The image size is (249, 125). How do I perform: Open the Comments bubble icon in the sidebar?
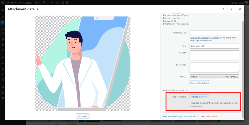[3, 45]
